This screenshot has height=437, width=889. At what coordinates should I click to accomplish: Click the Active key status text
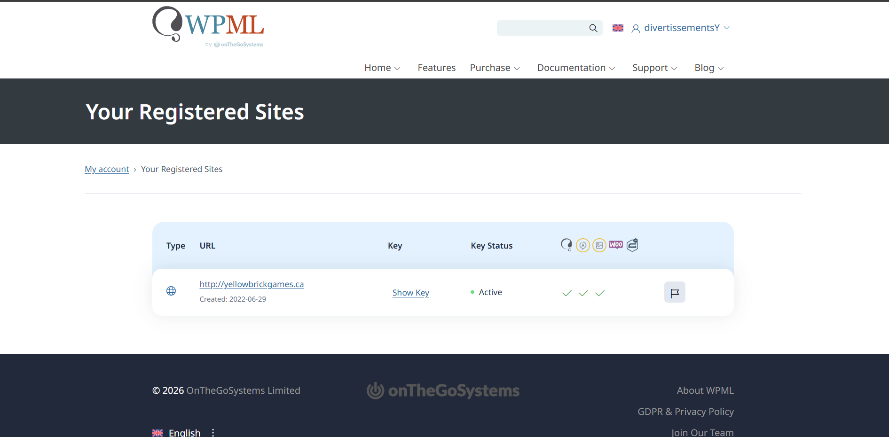pyautogui.click(x=490, y=292)
